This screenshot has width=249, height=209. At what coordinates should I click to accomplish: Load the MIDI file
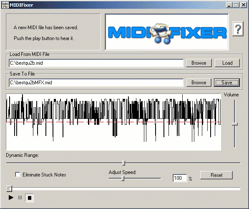point(227,63)
